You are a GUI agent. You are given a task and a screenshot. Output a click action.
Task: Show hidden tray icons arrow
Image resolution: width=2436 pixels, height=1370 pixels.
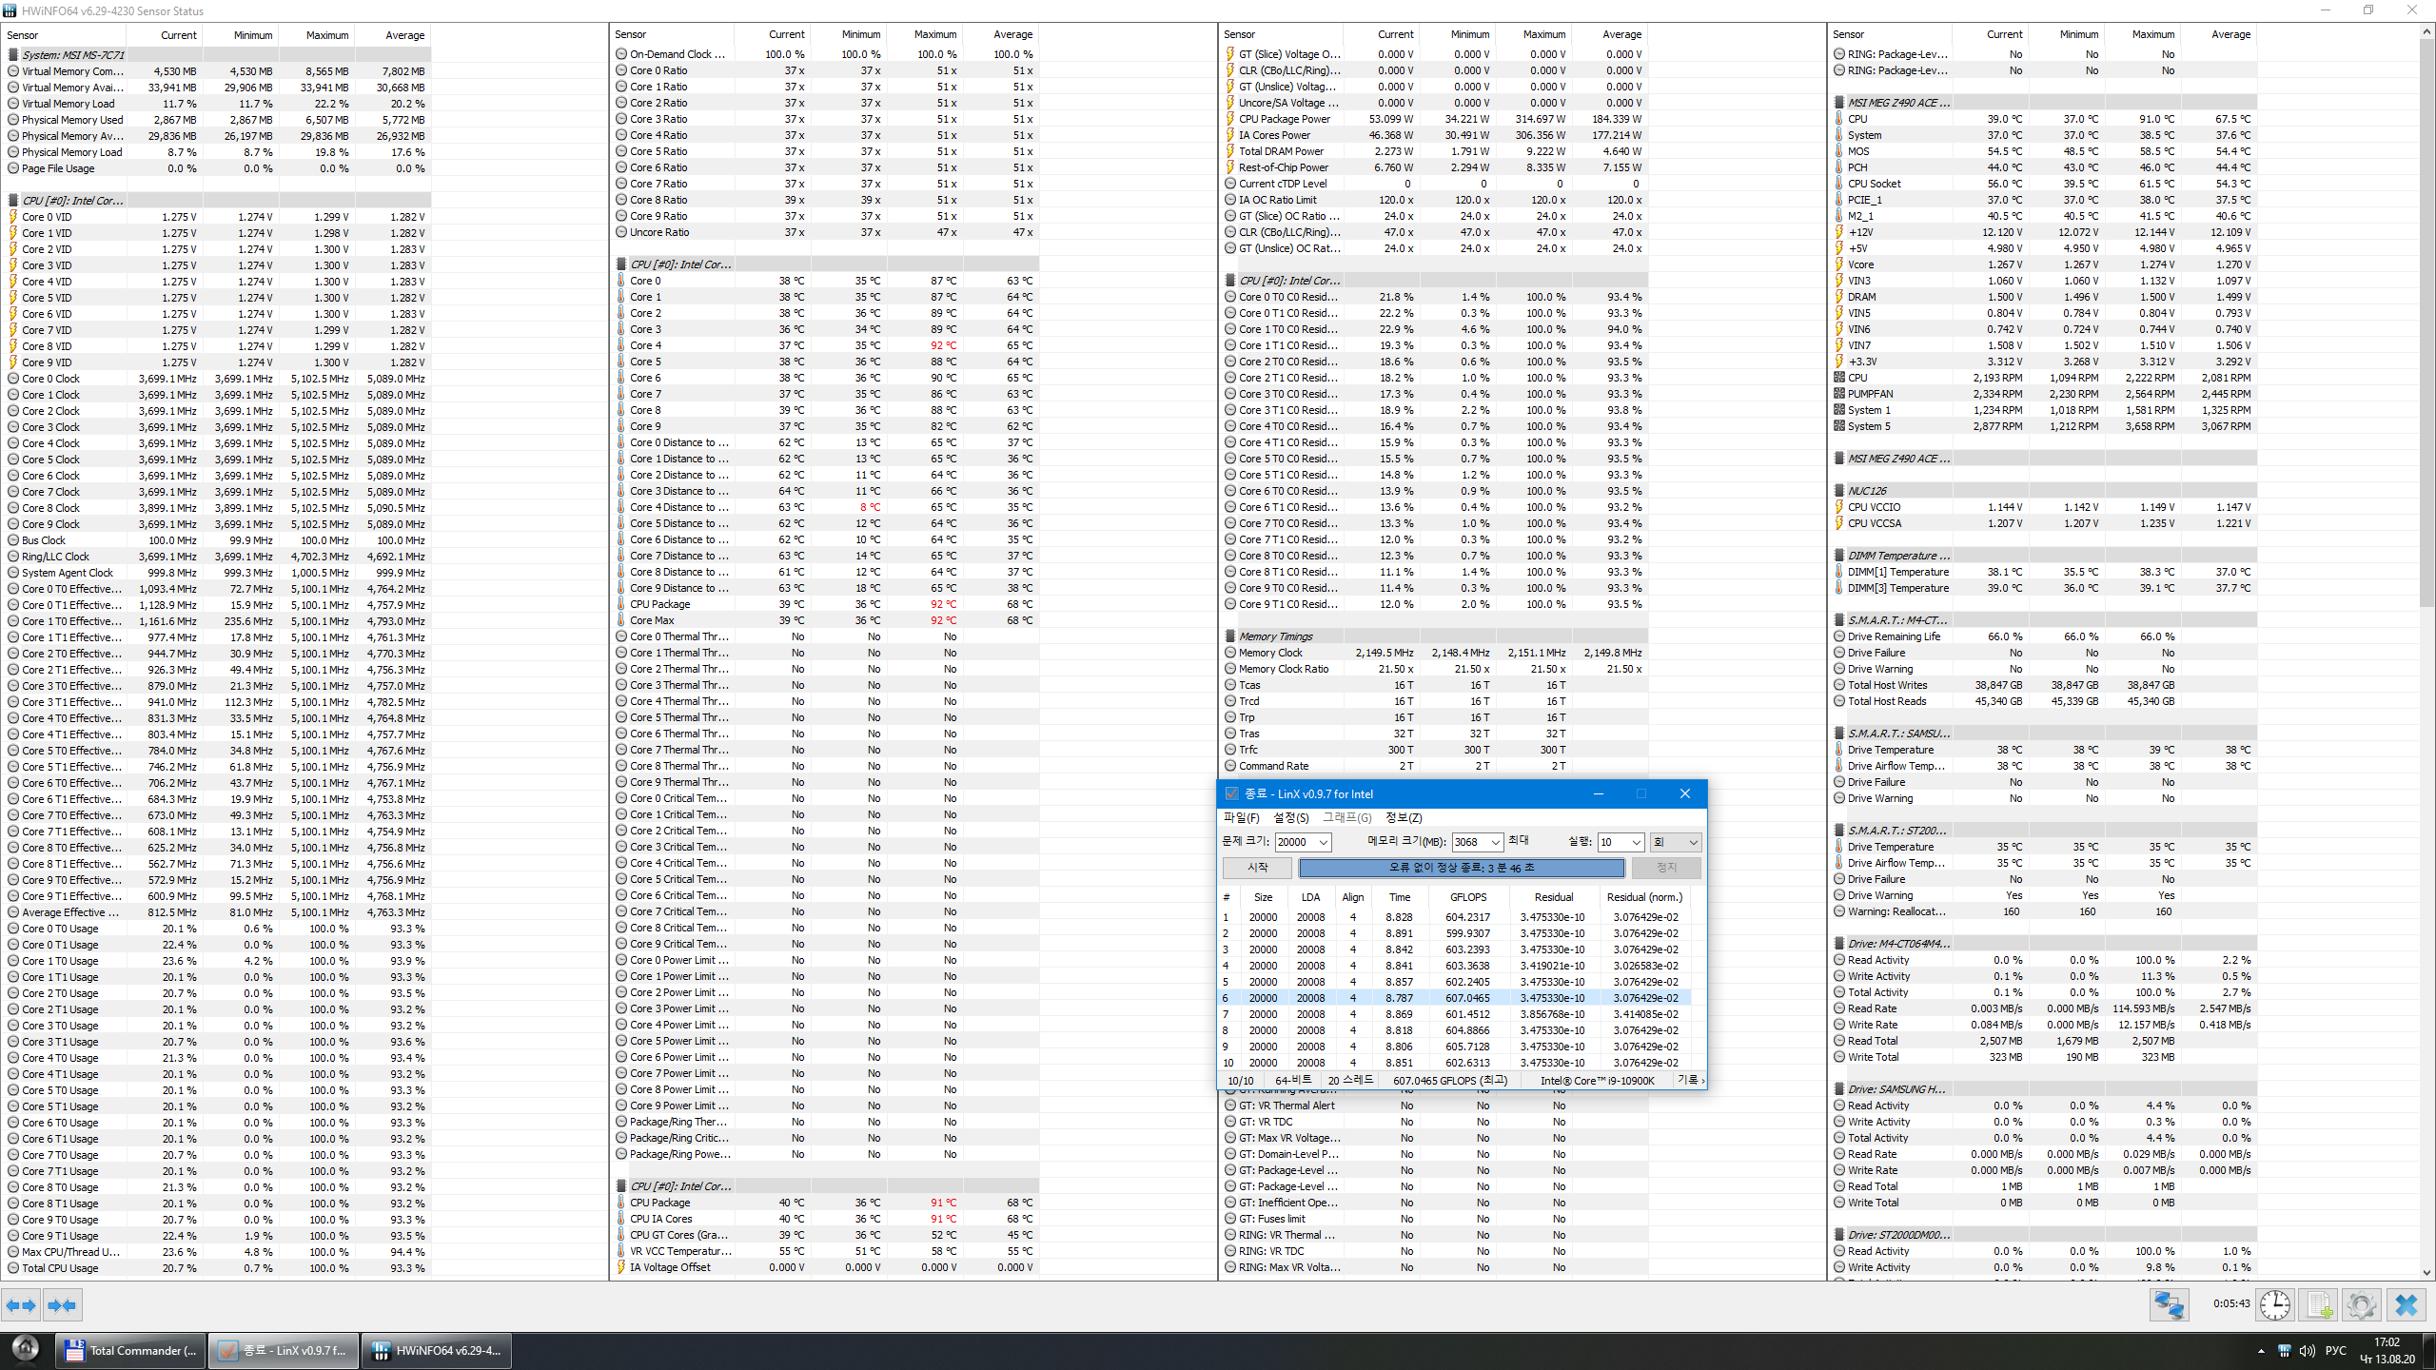pos(2260,1351)
